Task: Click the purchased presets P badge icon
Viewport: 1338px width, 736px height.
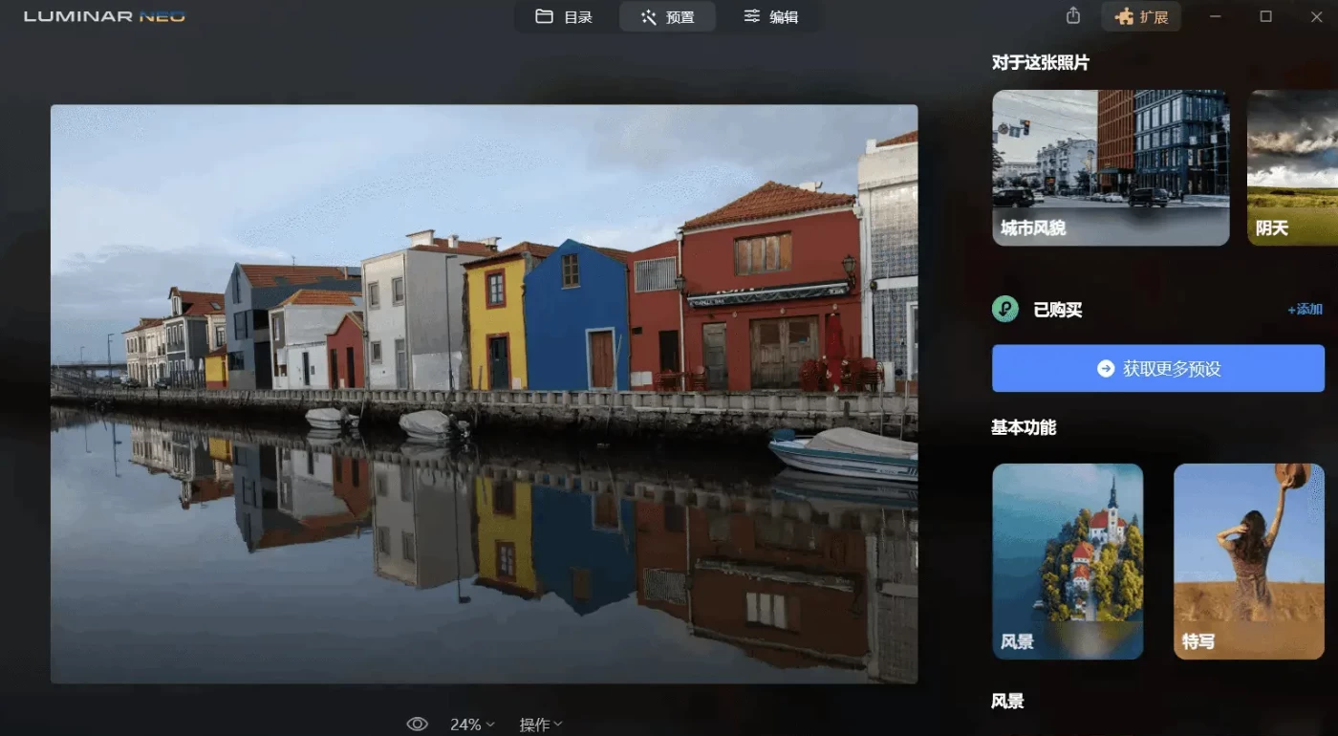Action: pyautogui.click(x=1004, y=310)
